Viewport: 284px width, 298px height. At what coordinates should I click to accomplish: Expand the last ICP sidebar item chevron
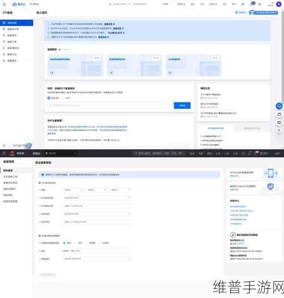[30, 61]
